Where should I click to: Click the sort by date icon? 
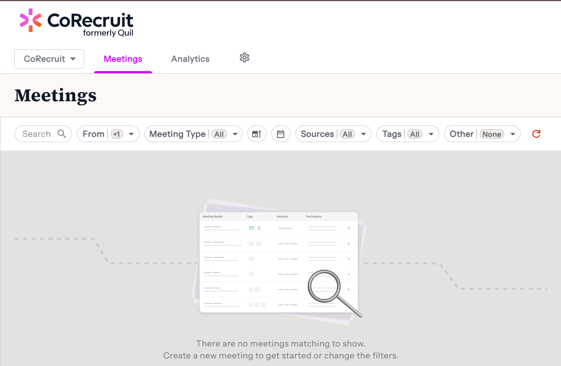pos(257,134)
